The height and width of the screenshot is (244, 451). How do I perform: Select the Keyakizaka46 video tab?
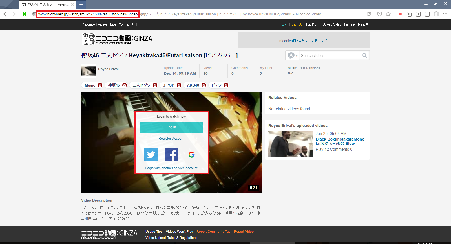[48, 4]
